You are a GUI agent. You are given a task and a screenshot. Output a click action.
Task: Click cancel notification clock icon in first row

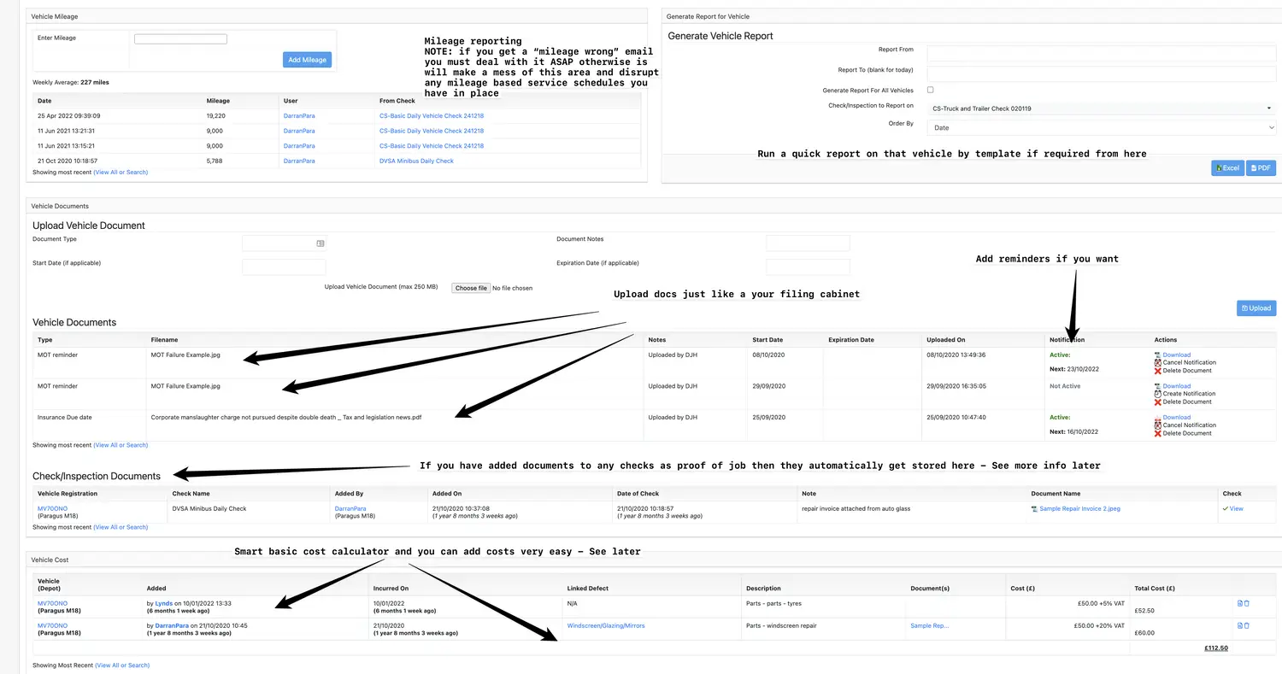coord(1158,363)
